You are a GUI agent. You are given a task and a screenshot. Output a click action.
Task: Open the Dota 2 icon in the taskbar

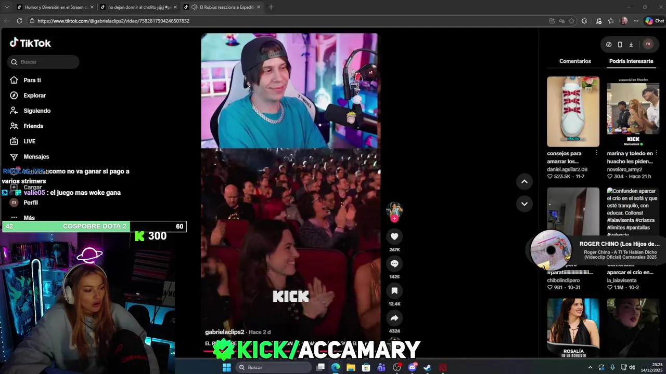443,367
